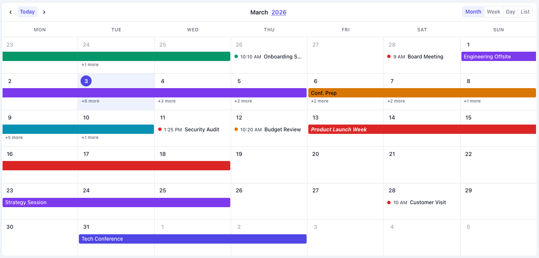Expand the '+6 more' events on March 3
539x258 pixels.
pos(90,101)
